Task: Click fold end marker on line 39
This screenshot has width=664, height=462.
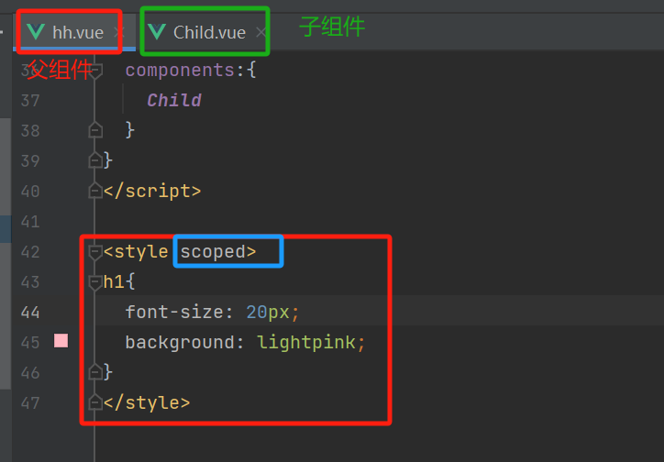Action: tap(95, 160)
